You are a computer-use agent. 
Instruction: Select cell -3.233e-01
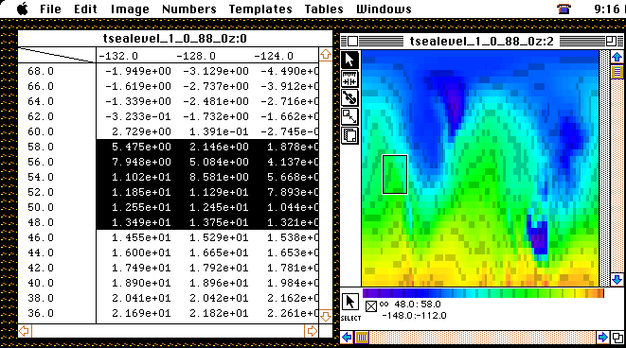coord(138,116)
